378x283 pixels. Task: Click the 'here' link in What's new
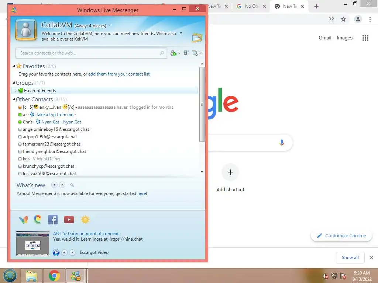(x=142, y=193)
